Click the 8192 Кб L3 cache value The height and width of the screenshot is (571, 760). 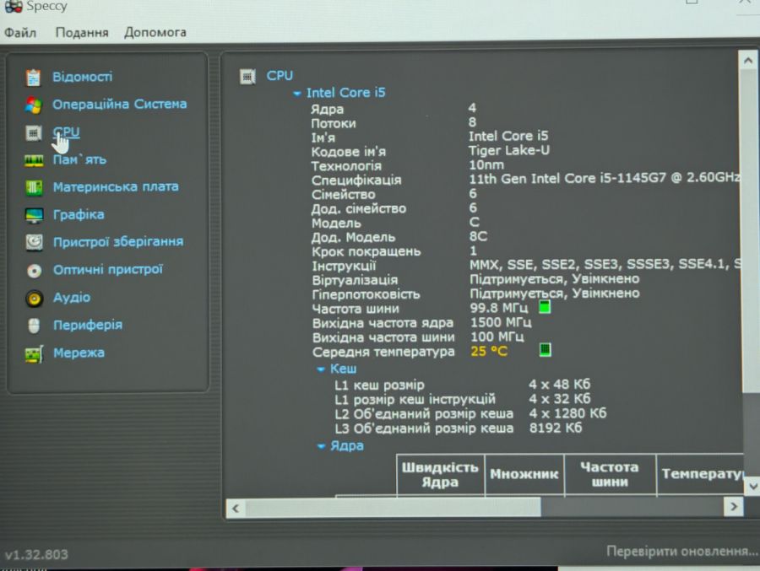[x=556, y=428]
